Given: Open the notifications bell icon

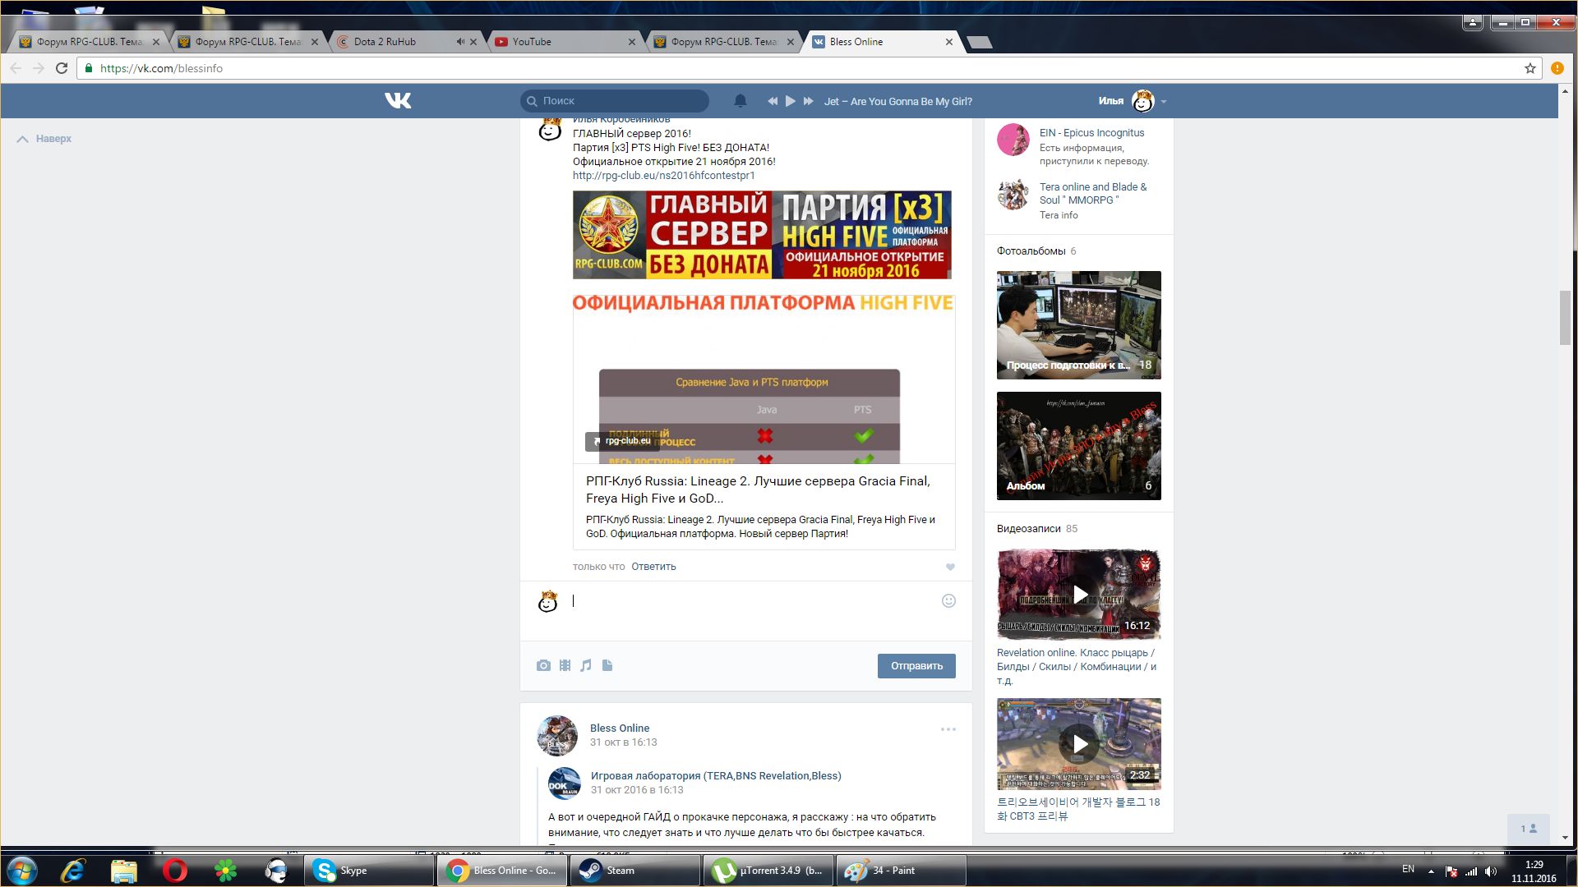Looking at the screenshot, I should coord(741,101).
